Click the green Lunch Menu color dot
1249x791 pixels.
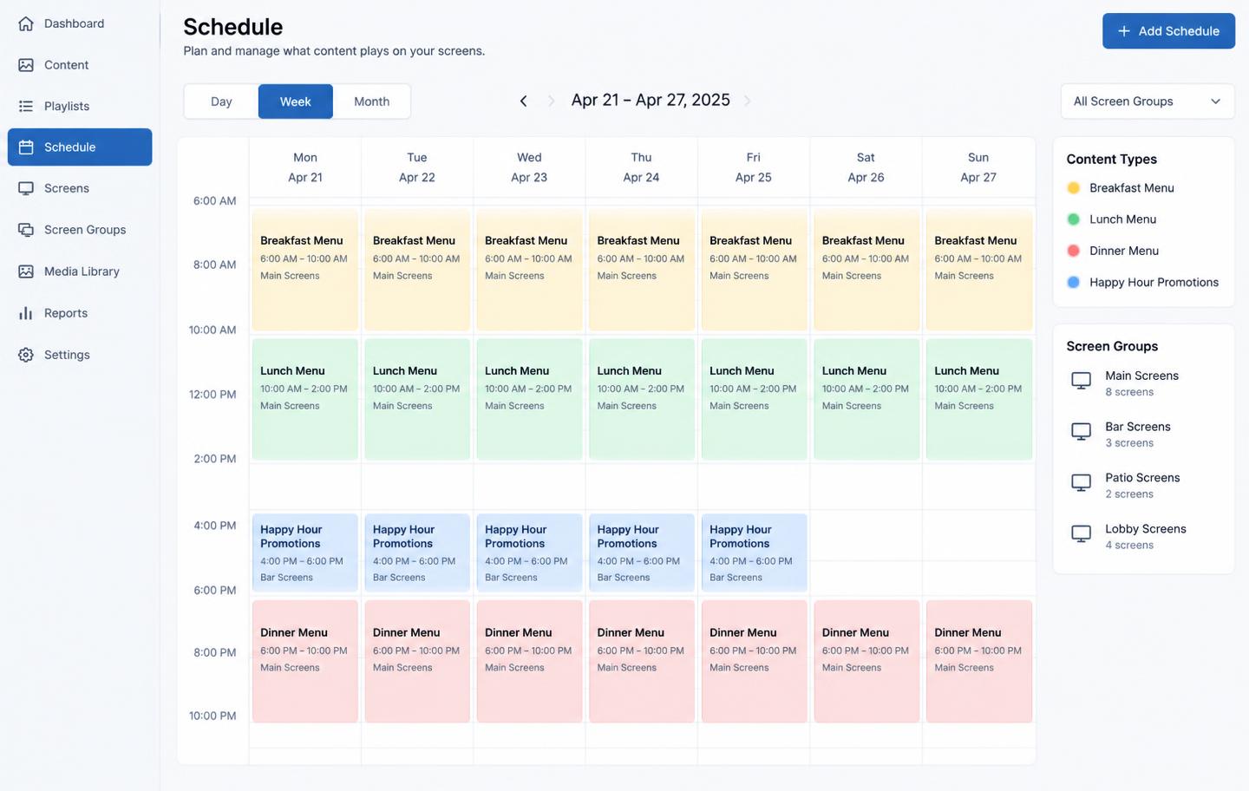coord(1073,219)
